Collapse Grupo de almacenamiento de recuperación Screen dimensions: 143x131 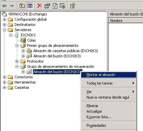[17, 66]
